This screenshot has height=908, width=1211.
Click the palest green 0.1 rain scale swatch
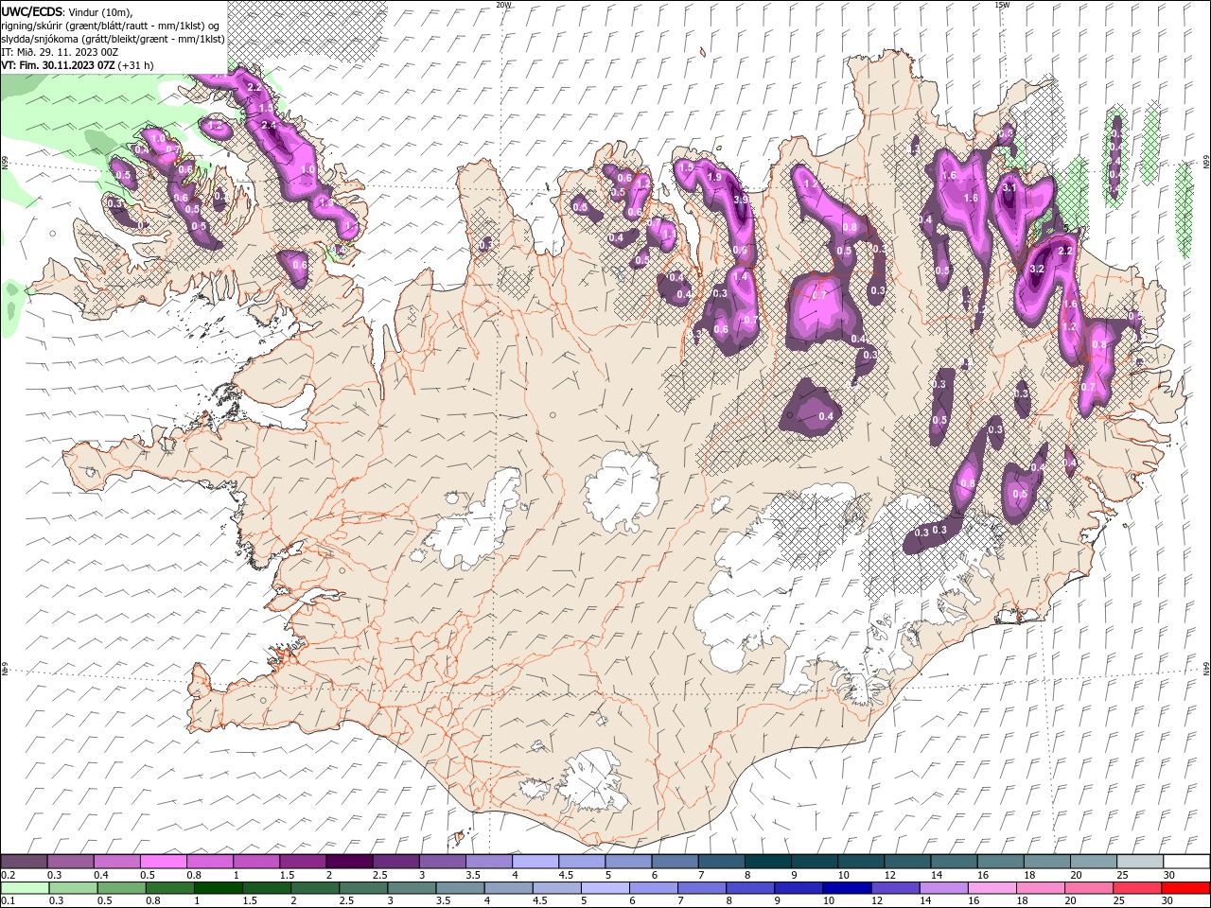pyautogui.click(x=25, y=888)
